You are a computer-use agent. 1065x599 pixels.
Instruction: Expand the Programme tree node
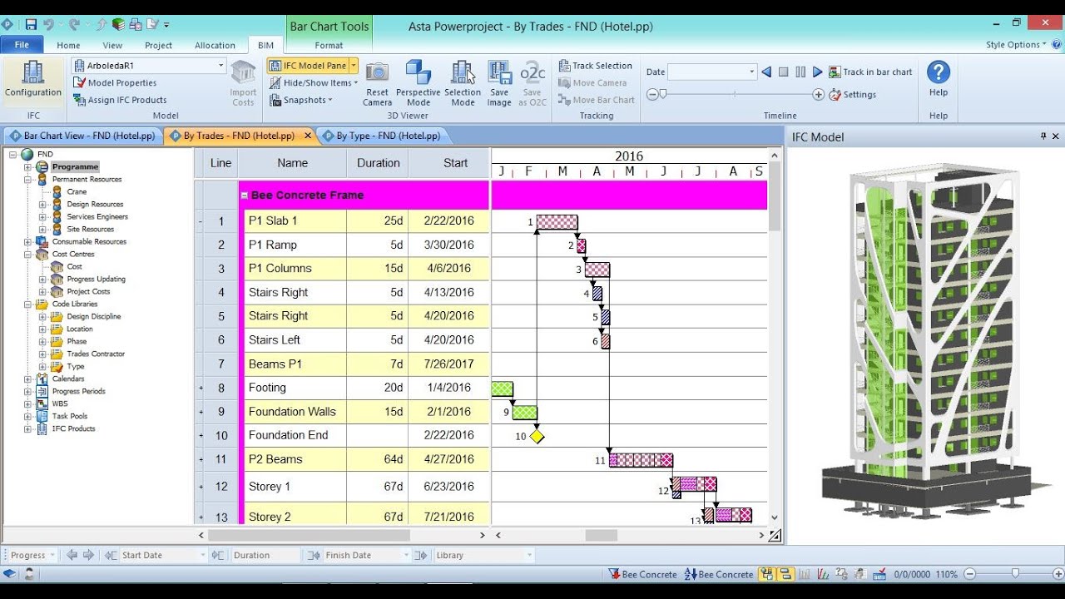[x=27, y=166]
